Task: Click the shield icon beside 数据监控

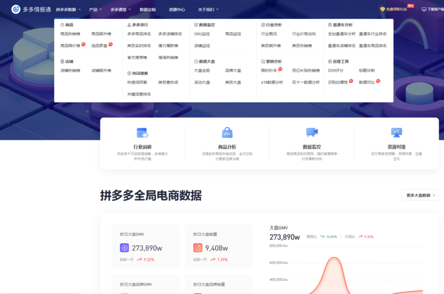Action: coord(196,25)
